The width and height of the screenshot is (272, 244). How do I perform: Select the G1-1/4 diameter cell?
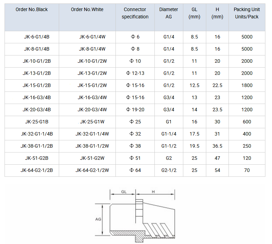[169, 134]
